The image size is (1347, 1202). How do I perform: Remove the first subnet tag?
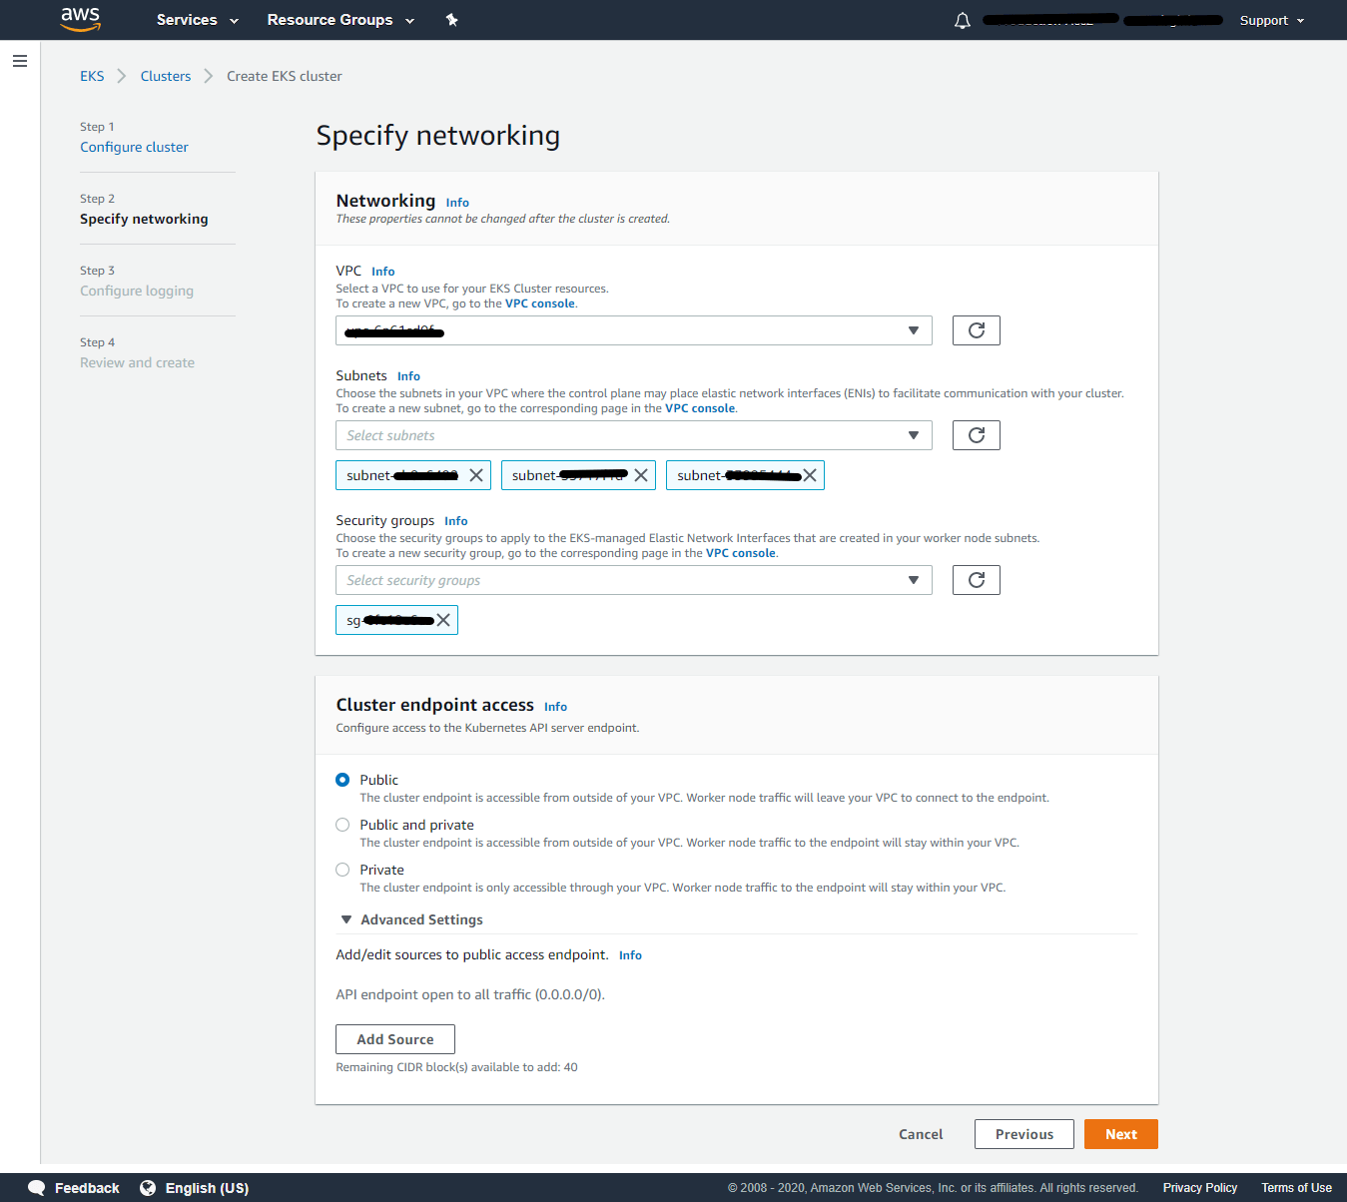point(476,475)
